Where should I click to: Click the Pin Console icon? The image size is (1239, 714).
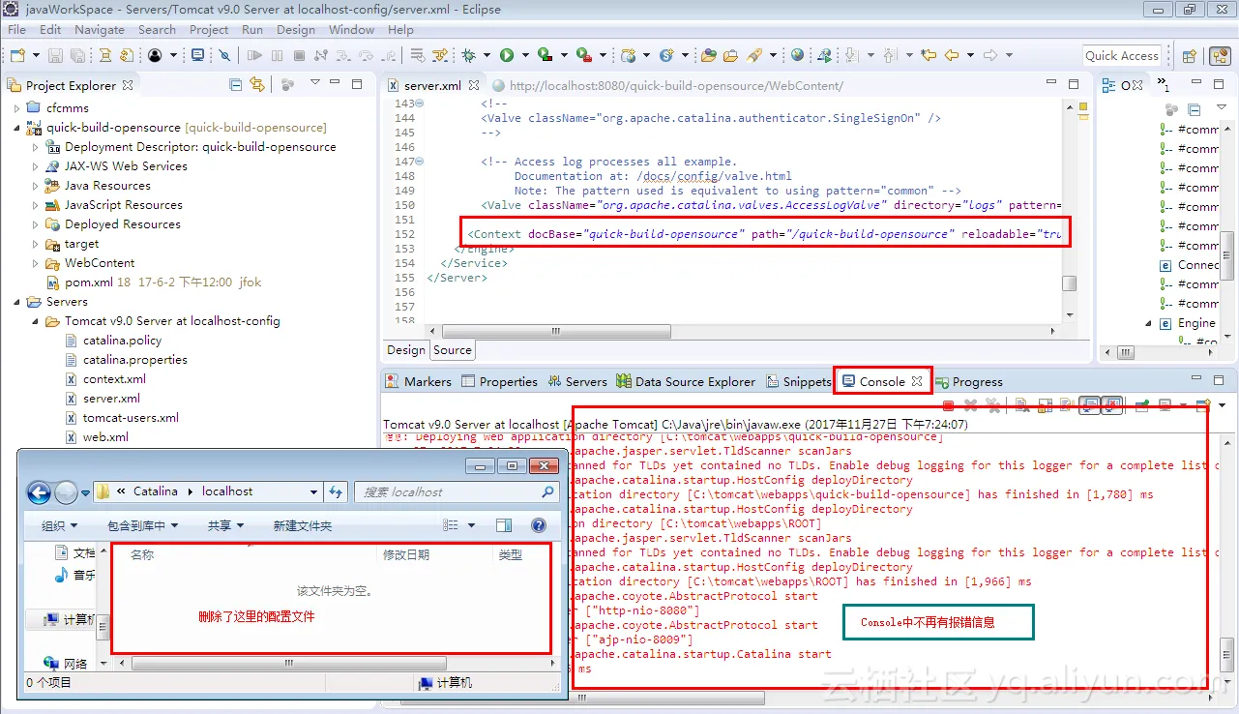pos(1142,405)
